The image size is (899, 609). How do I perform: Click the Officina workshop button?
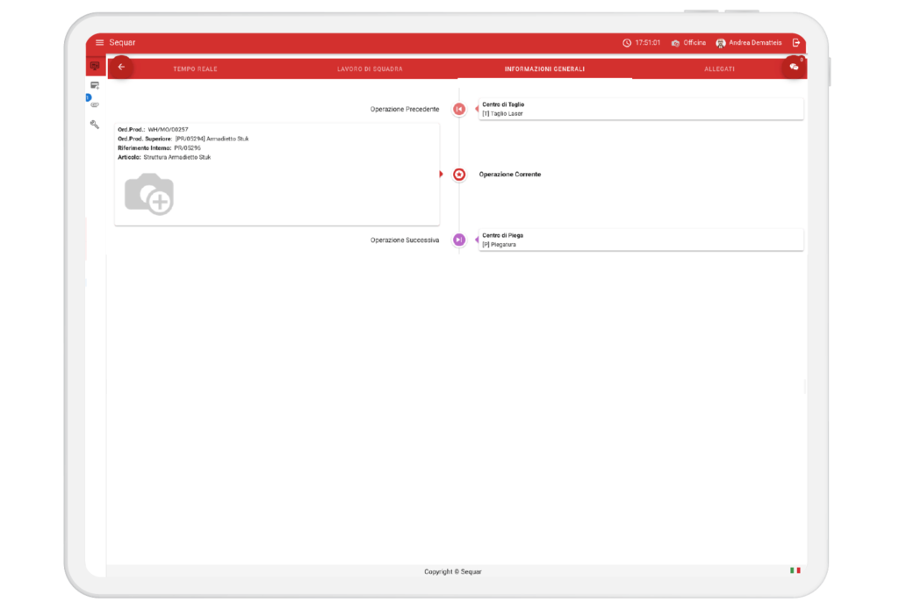[x=688, y=43]
